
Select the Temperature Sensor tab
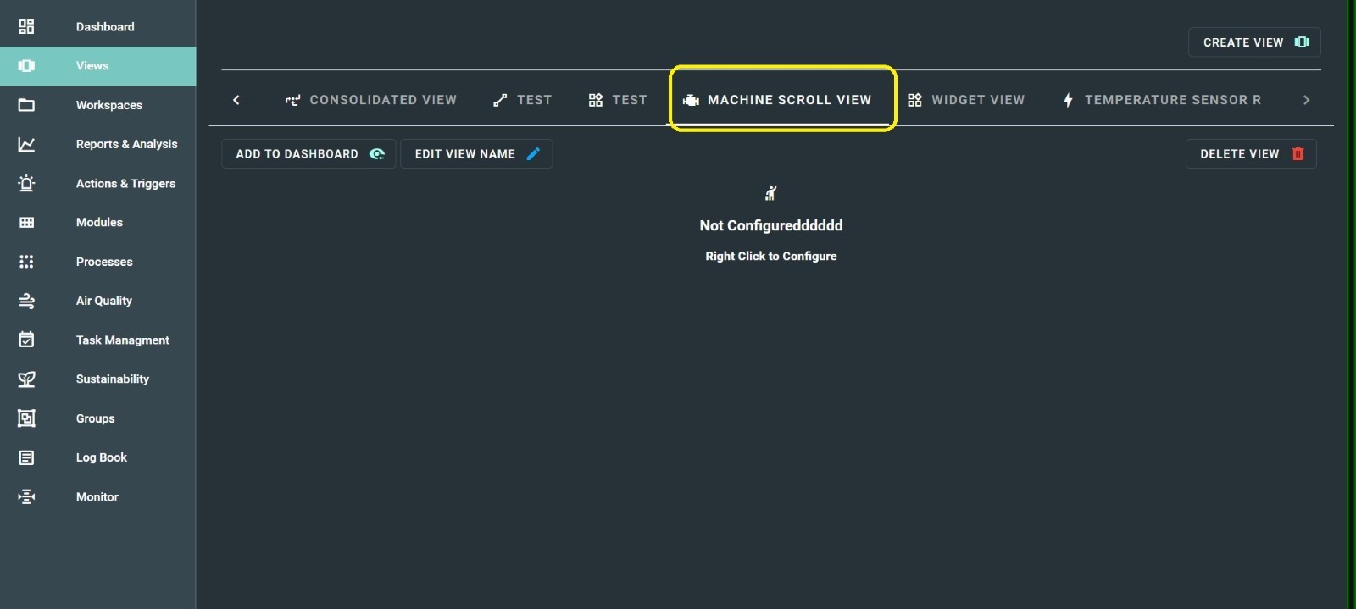[x=1162, y=100]
